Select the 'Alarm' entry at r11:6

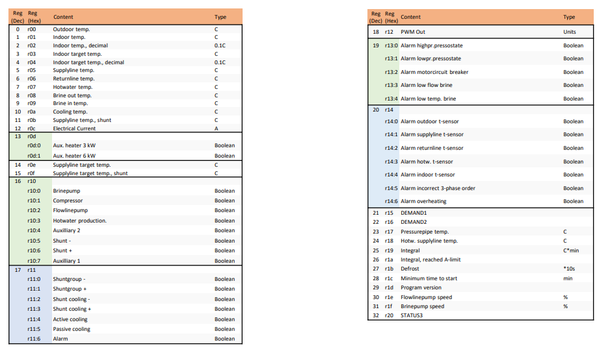pos(60,339)
